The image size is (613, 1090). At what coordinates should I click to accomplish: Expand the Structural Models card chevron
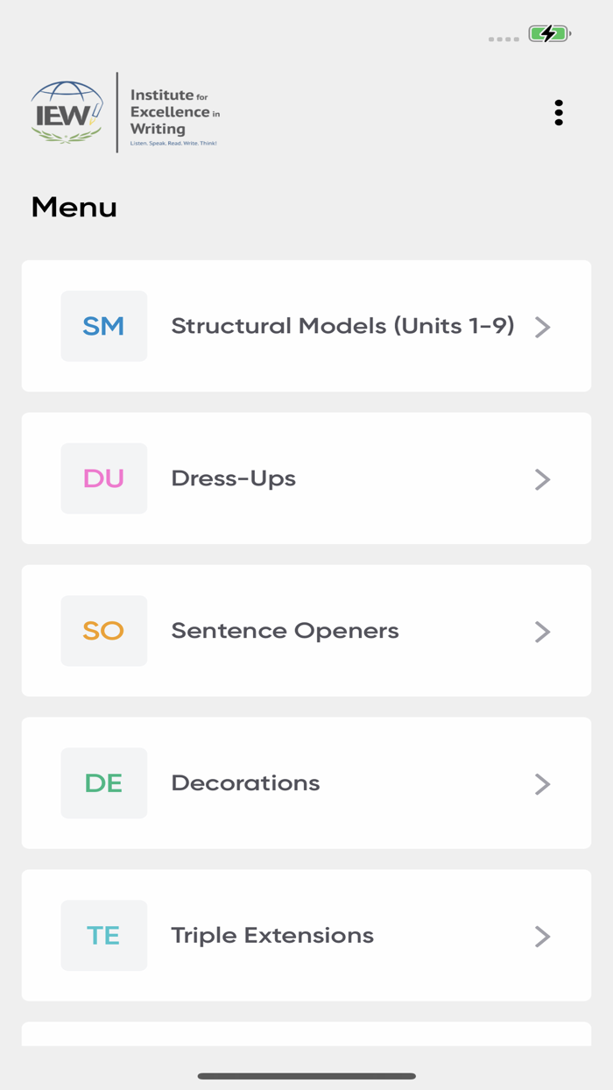(542, 327)
